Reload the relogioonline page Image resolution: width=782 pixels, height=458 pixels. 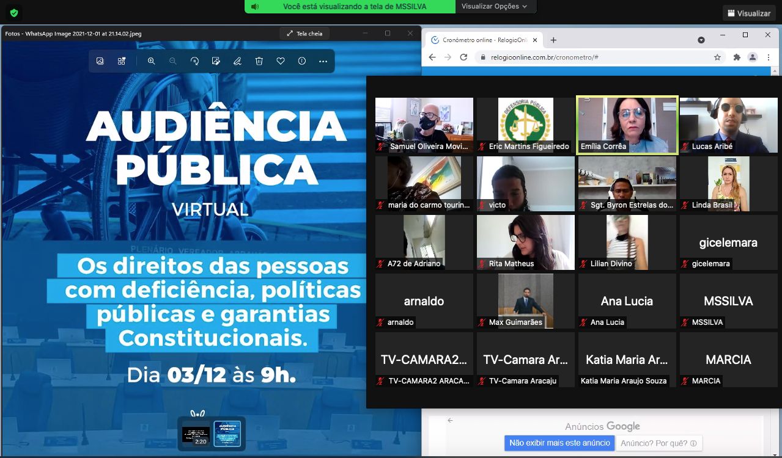coord(463,57)
